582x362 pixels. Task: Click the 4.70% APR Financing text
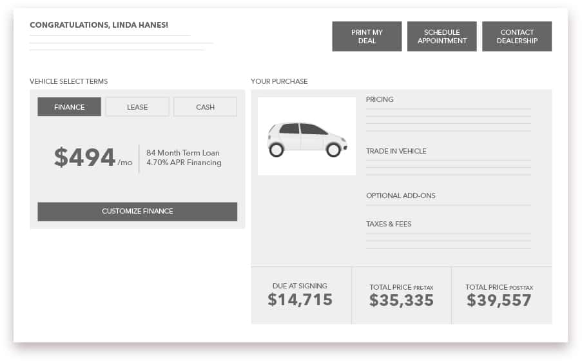click(184, 163)
